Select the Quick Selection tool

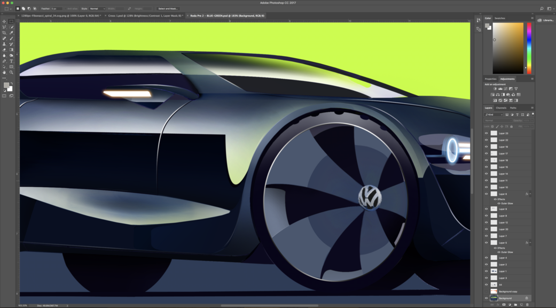coord(11,27)
